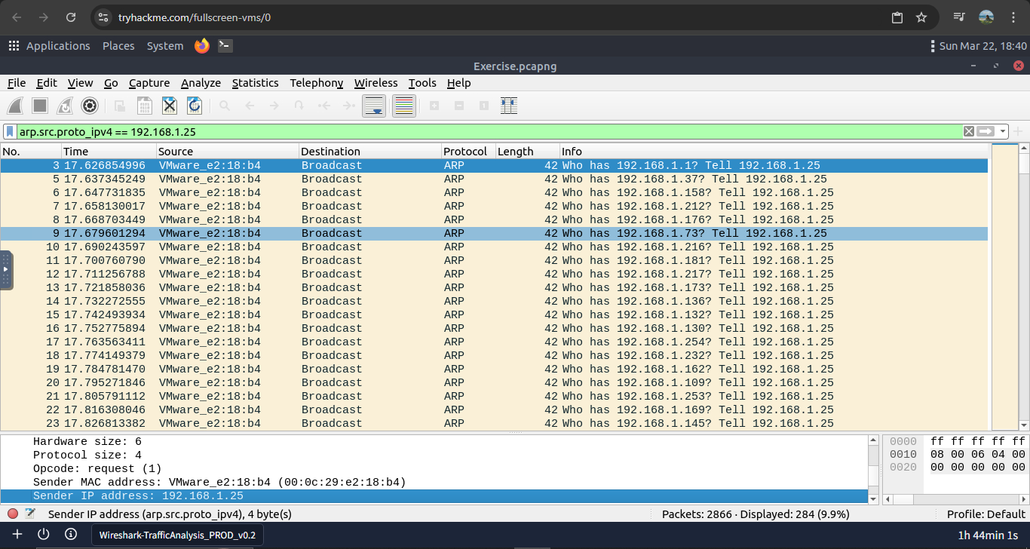Screen dimensions: 1030x549
Task: Open the Analyze menu
Action: coord(201,83)
